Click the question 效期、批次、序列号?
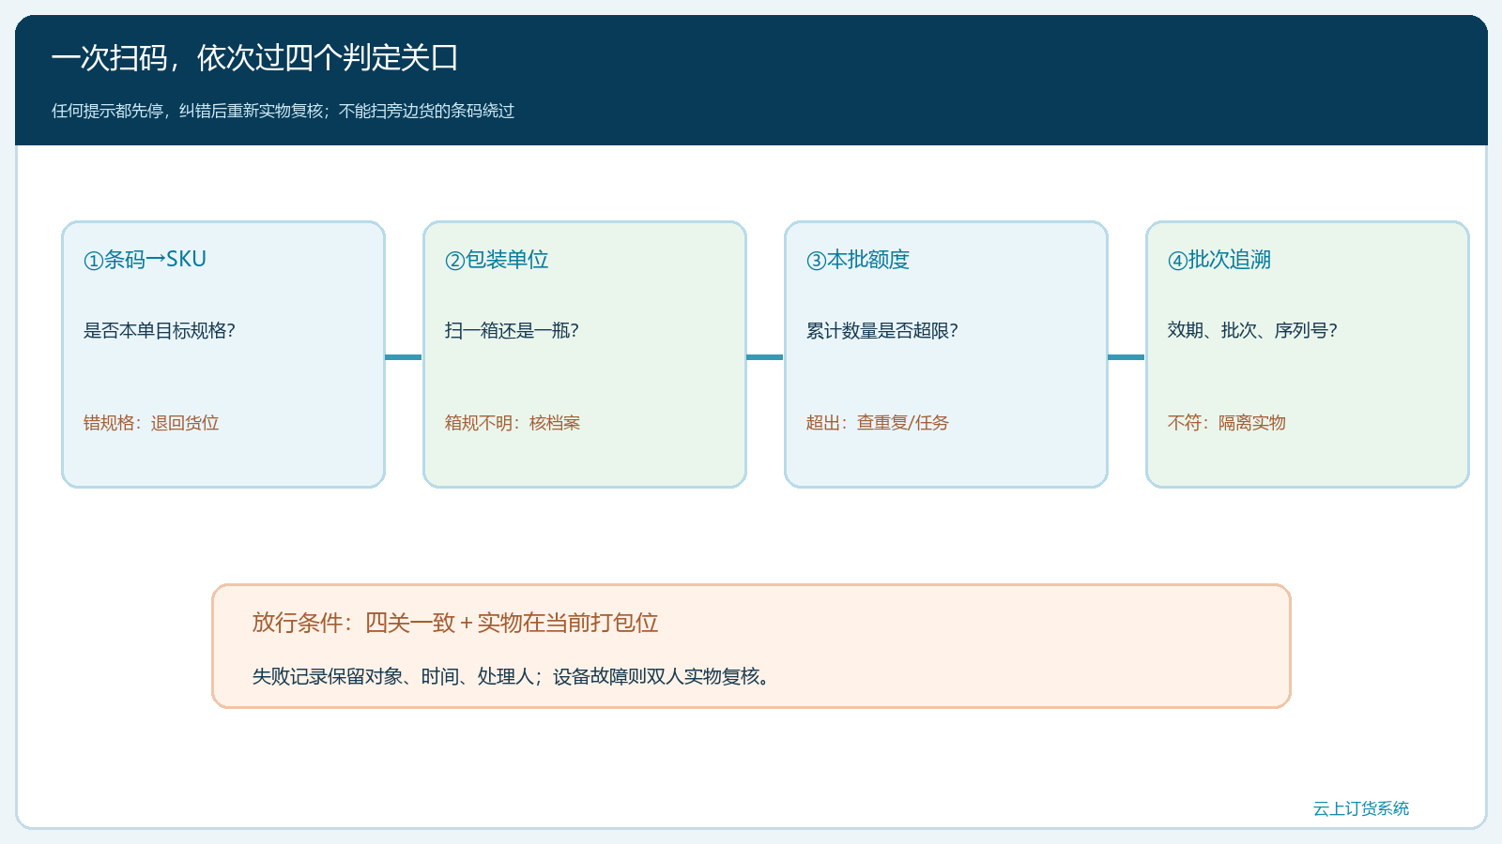 click(1252, 330)
